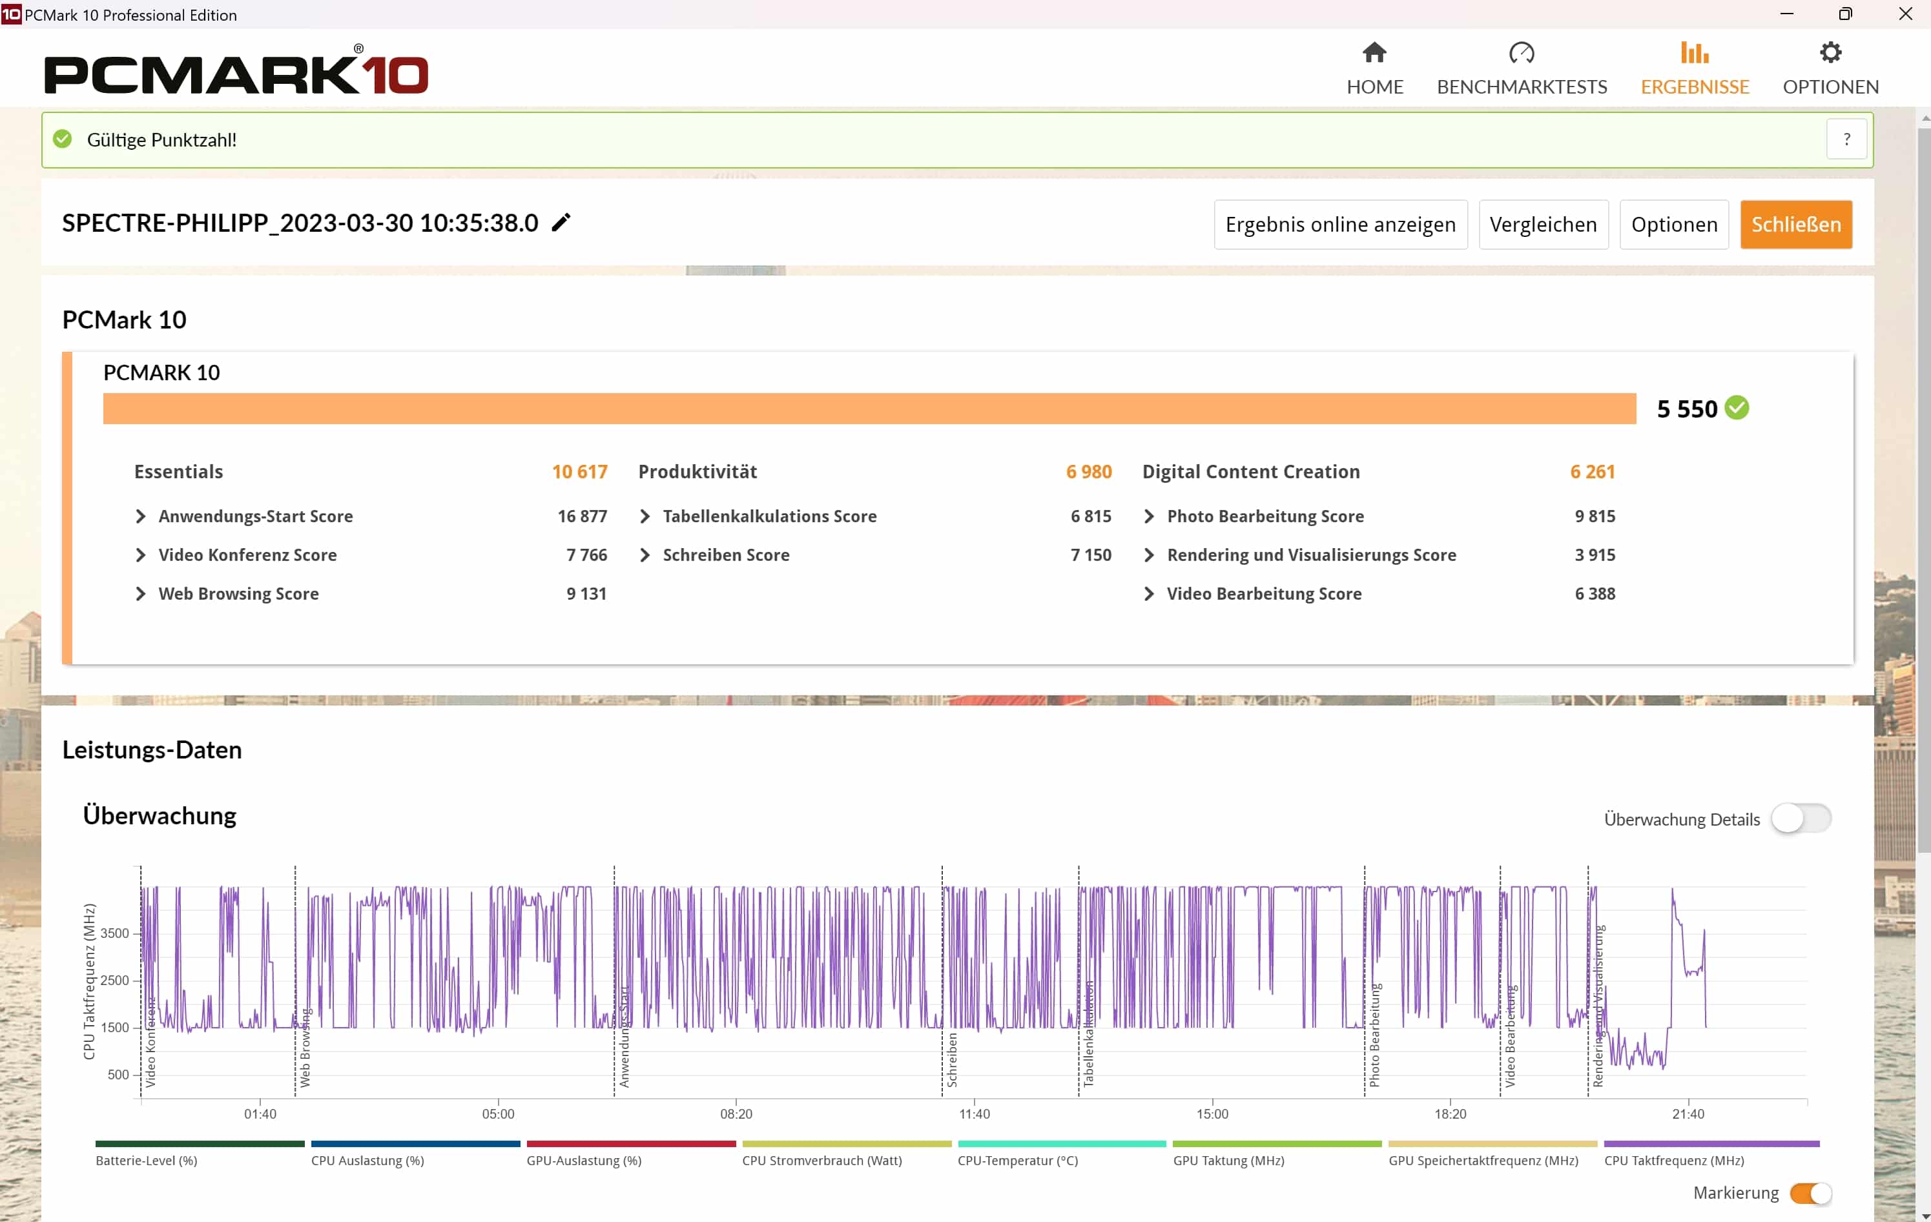
Task: Expand the Web Browsing Score row
Action: [141, 593]
